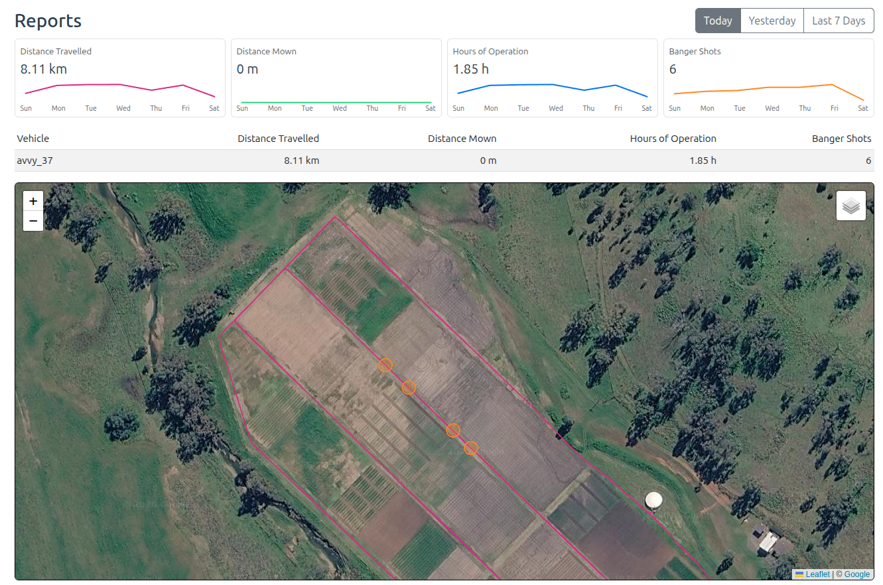This screenshot has height=585, width=883.
Task: Click the third orange banger shot marker
Action: click(453, 430)
